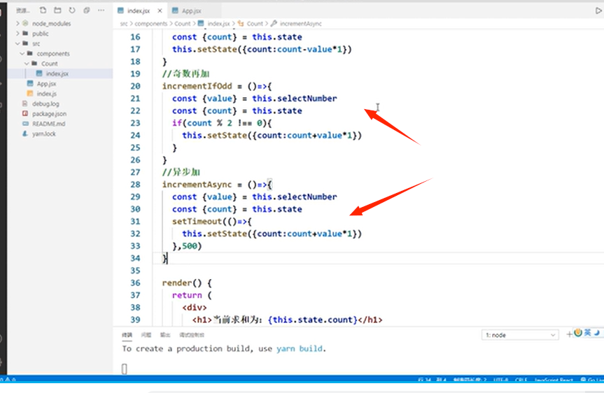Click the terminal input cursor box

(125, 369)
